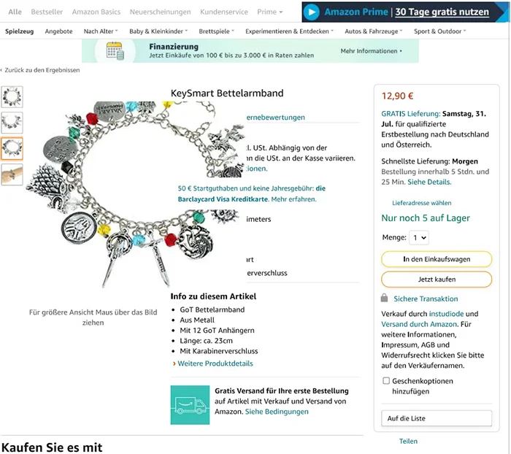Open the Sternebewertungen link
Screen dimensions: 511x454
point(275,118)
